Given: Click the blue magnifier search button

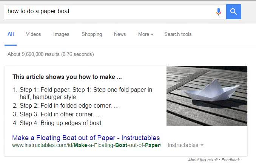Looking at the screenshot, I should pos(234,12).
